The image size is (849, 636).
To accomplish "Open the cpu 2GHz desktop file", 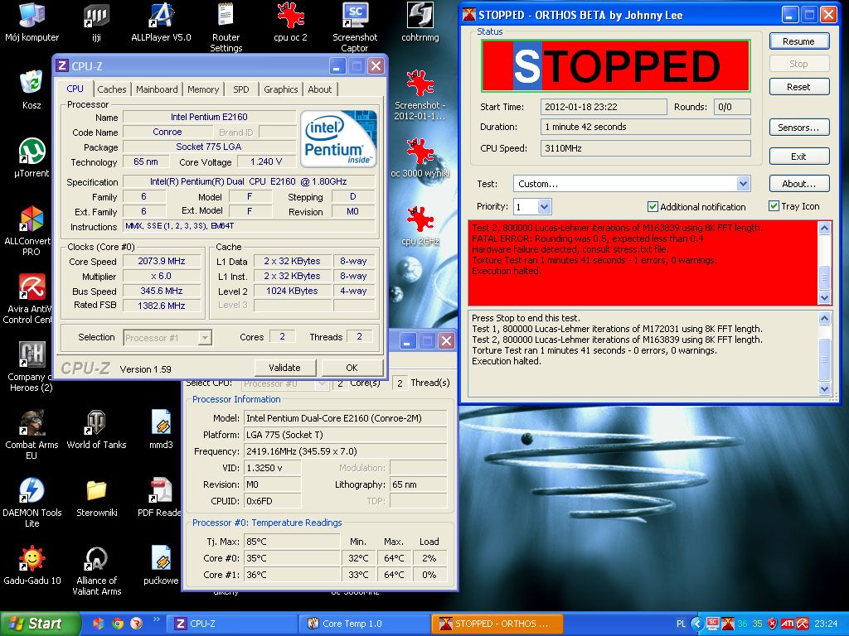I will point(420,226).
